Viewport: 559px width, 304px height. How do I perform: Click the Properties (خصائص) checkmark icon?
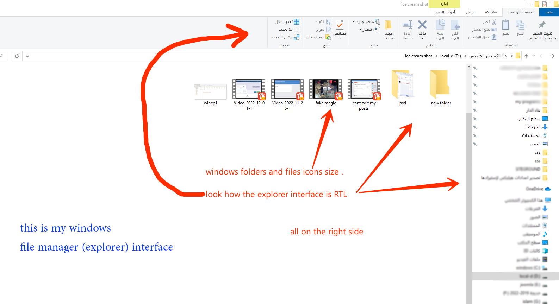click(340, 25)
